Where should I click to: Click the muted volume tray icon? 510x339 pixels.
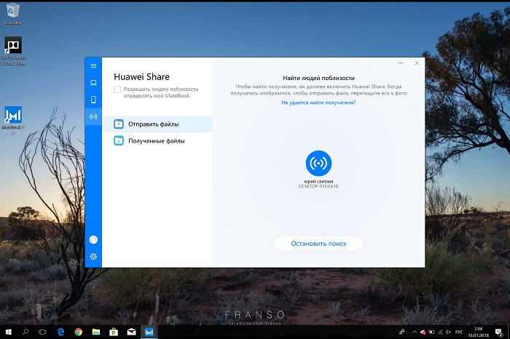[x=449, y=332]
